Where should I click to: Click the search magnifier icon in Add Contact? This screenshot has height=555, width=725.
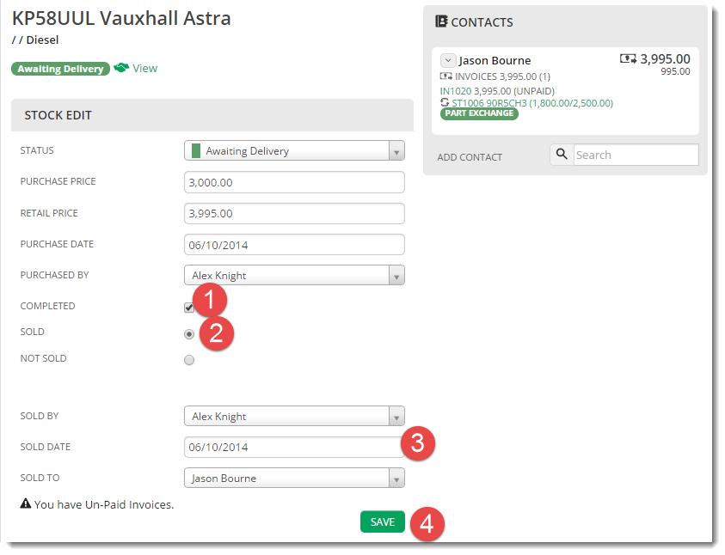pos(562,155)
